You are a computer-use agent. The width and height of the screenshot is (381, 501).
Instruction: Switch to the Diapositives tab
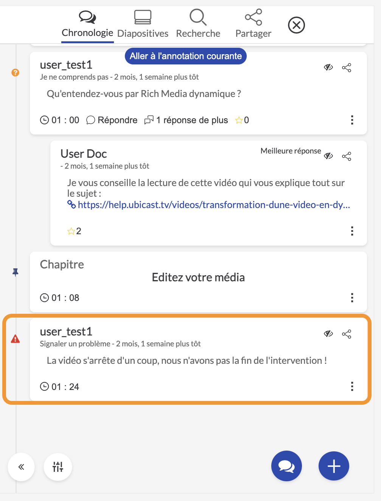tap(143, 24)
